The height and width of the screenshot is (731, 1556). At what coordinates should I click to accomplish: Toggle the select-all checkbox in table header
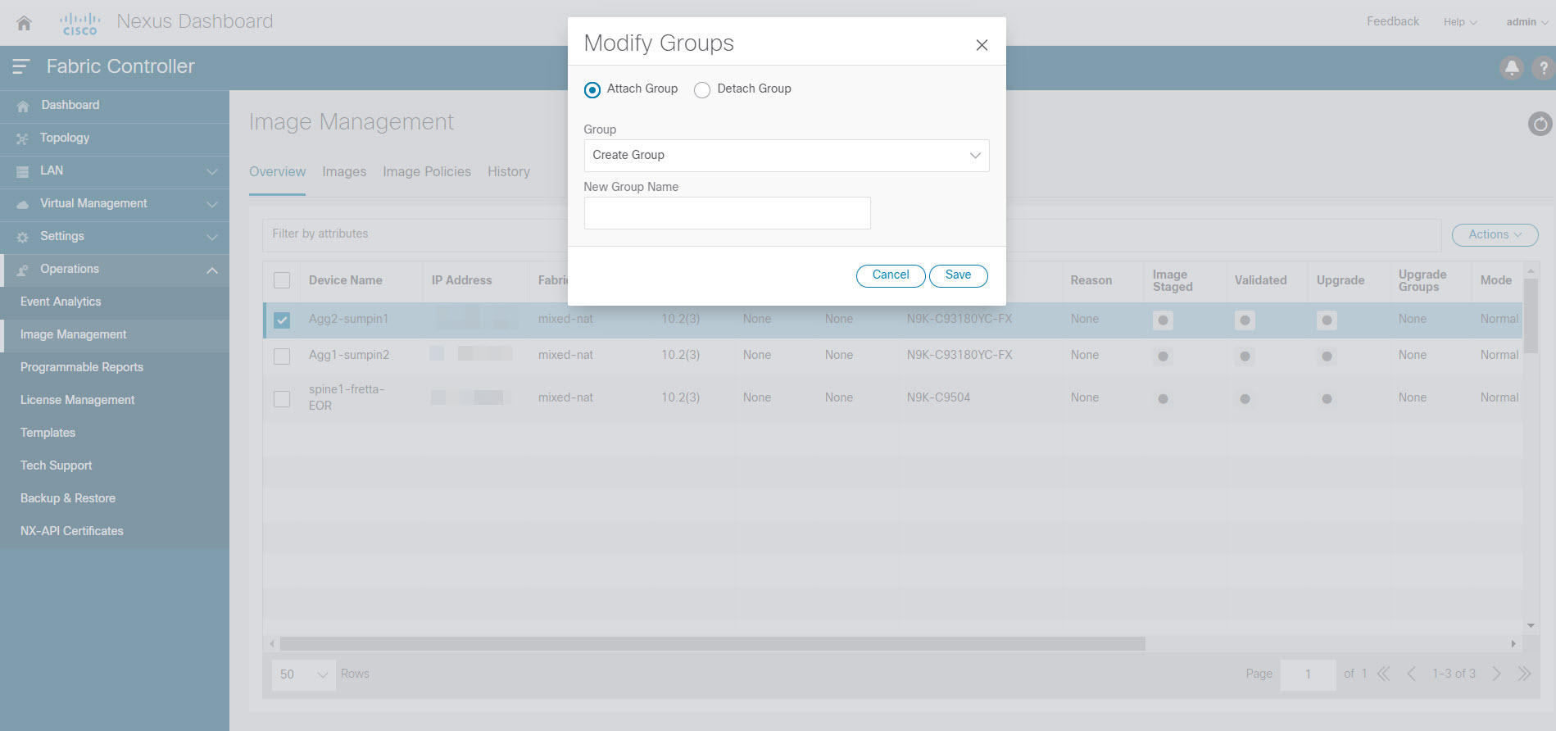[x=282, y=280]
